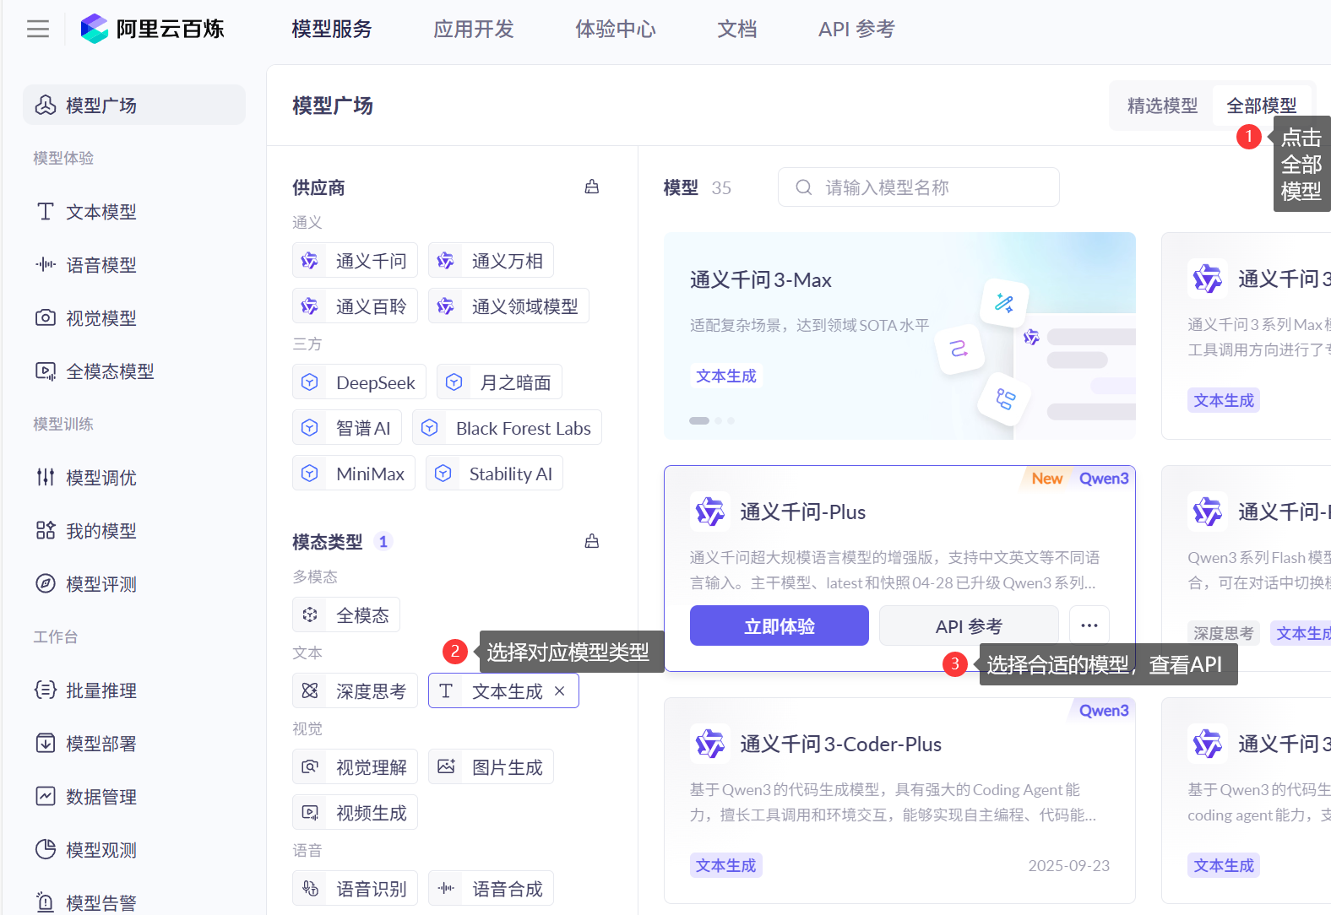Switch to the 全部模型 tab

[x=1261, y=106]
